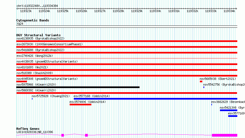Click the 119334k ruler tick label

click(x=229, y=11)
